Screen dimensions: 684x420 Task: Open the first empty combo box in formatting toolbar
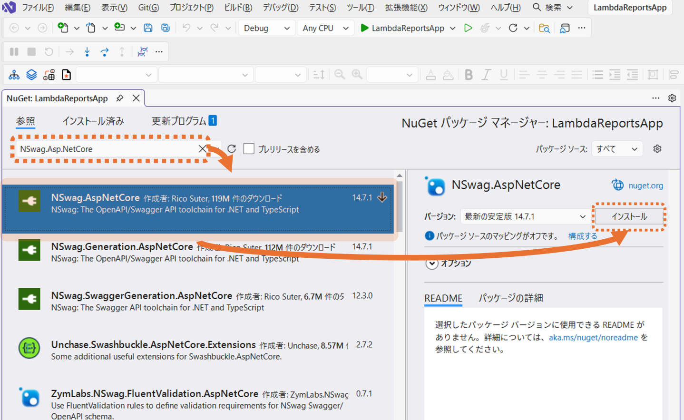coord(116,75)
